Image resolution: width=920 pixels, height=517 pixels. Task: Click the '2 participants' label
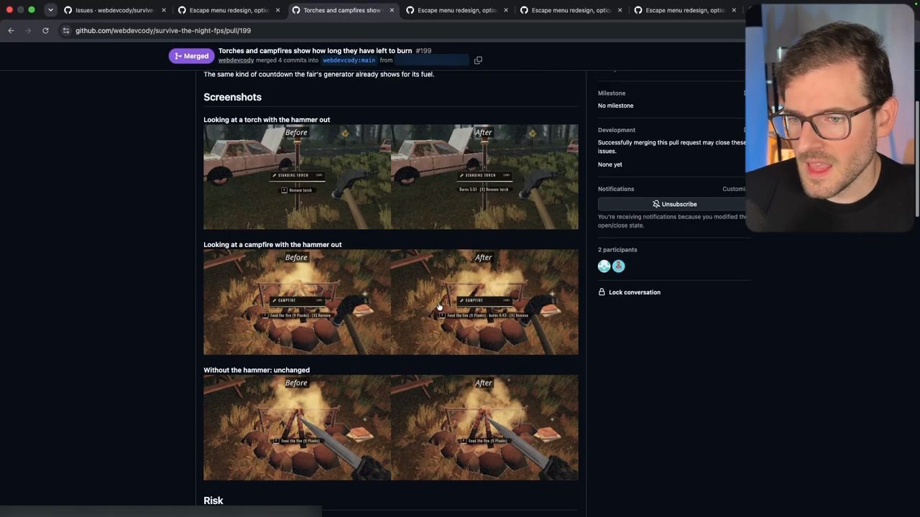(617, 250)
